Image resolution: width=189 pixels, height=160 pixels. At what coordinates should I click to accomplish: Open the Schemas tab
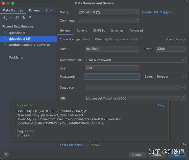pyautogui.click(x=117, y=31)
